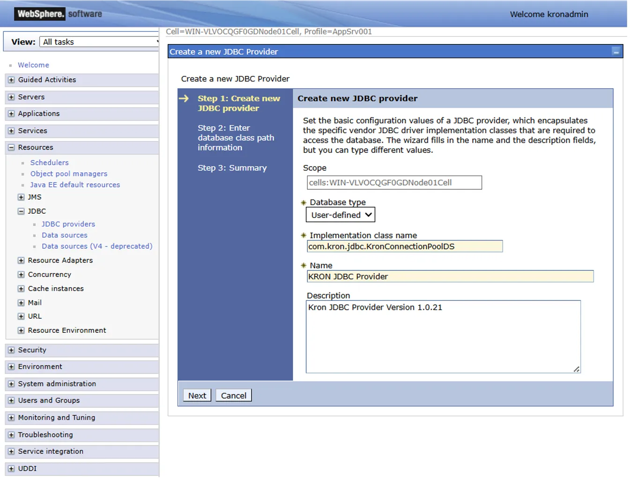
Task: Select Step 2 database class path information
Action: [x=236, y=138]
